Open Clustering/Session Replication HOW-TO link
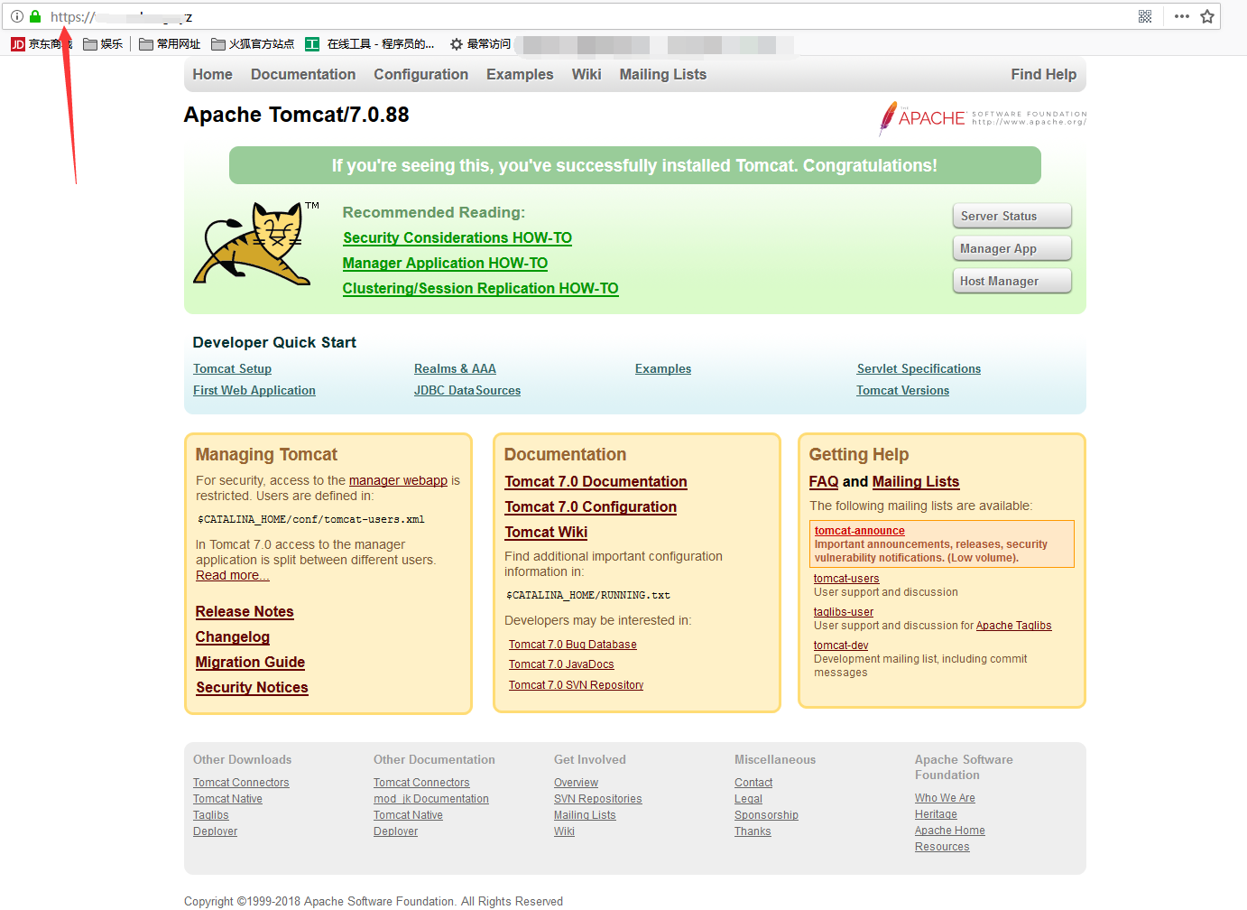Screen dimensions: 1247x910 pyautogui.click(x=481, y=288)
